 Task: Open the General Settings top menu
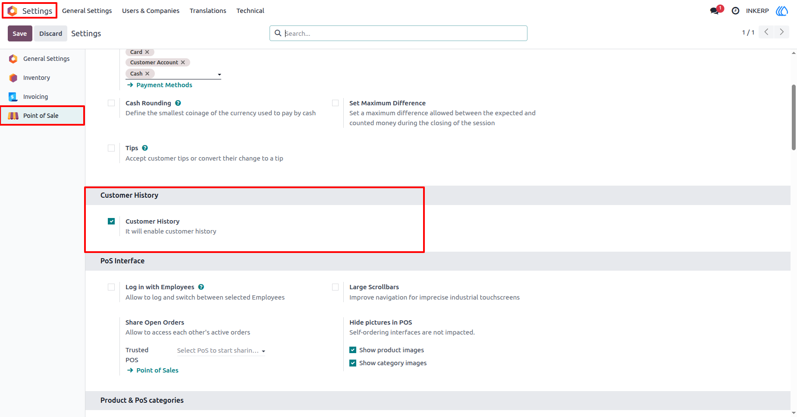87,11
